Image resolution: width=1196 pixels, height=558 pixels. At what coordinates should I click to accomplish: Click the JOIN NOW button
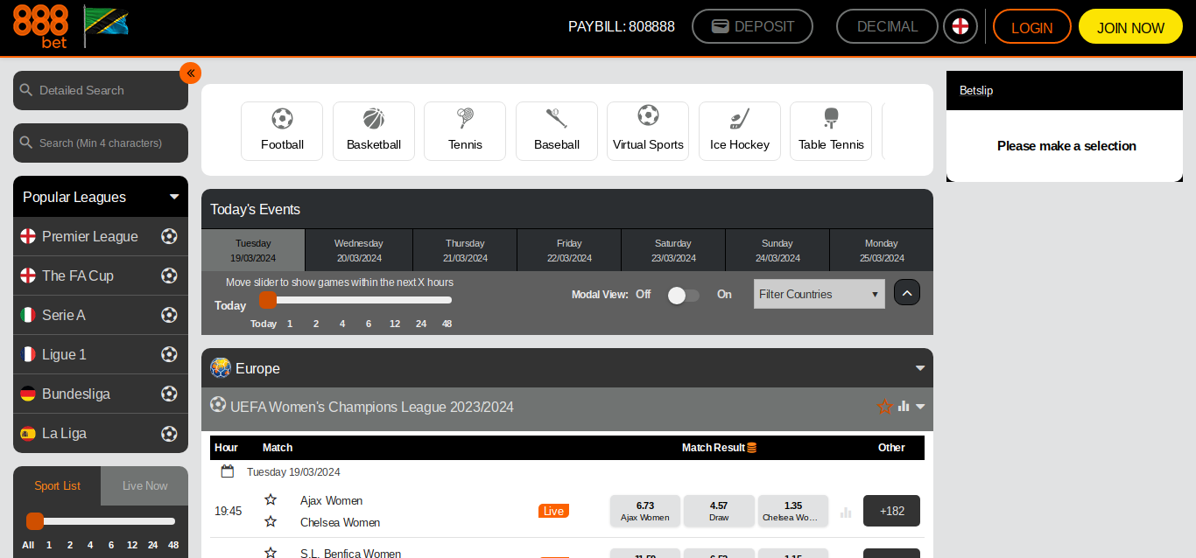tap(1130, 27)
